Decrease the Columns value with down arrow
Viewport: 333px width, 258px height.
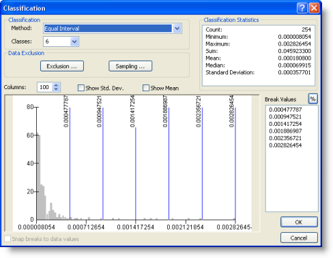pyautogui.click(x=56, y=89)
